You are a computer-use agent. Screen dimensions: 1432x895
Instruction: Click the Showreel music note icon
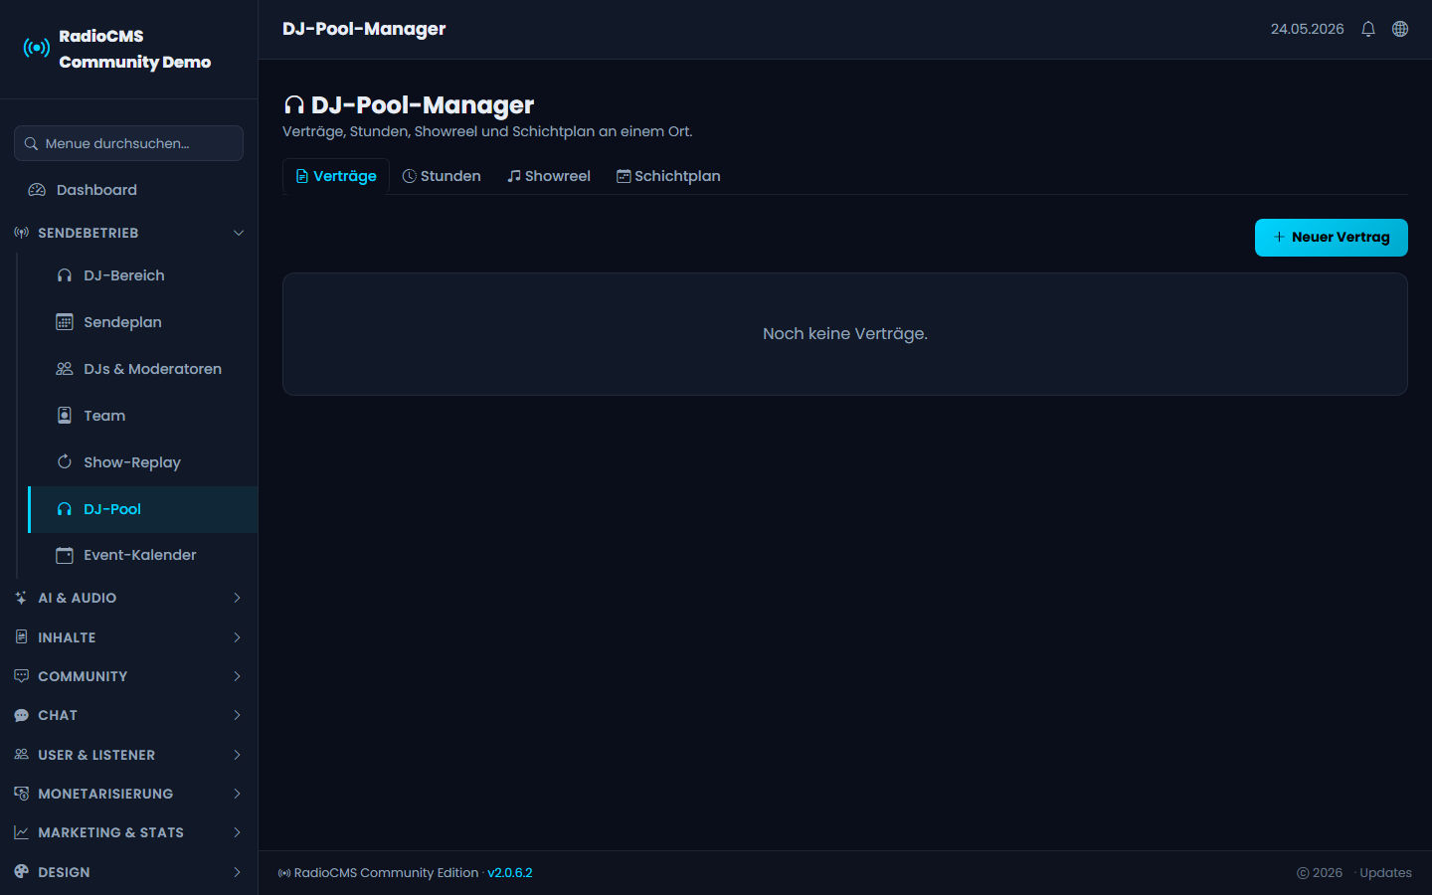pos(514,176)
